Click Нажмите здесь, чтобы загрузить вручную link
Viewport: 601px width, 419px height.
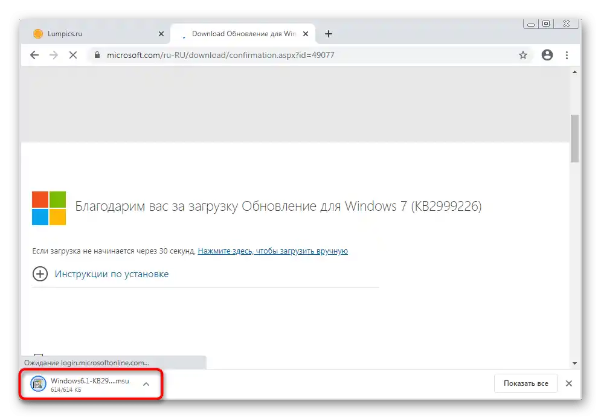click(x=272, y=251)
